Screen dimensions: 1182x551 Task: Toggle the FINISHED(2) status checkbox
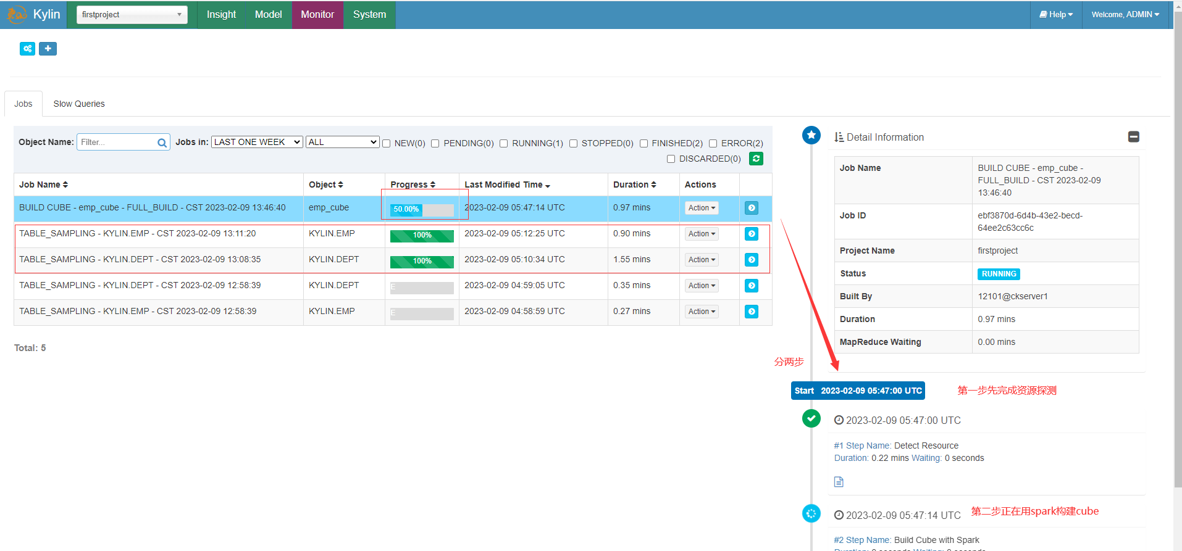(643, 143)
